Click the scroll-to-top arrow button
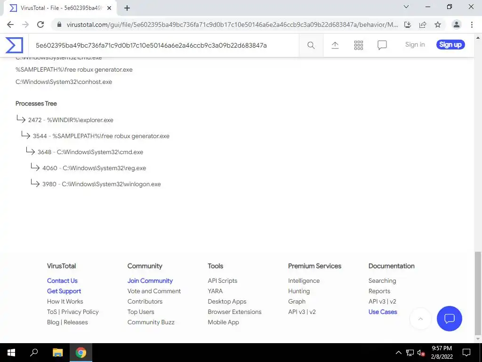 pos(420,319)
